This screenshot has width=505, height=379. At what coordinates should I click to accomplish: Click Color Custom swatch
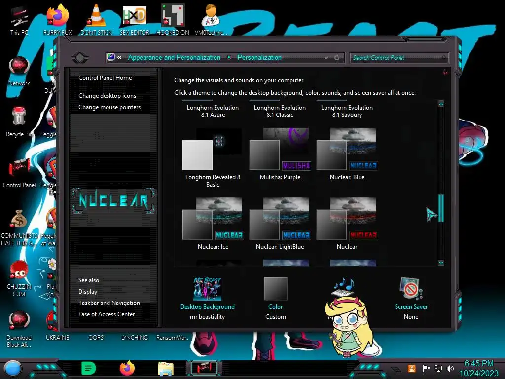coord(275,289)
